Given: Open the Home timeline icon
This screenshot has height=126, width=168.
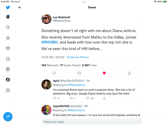Looking at the screenshot, I should coord(8,17).
